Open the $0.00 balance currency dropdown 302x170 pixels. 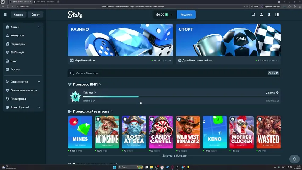click(165, 15)
